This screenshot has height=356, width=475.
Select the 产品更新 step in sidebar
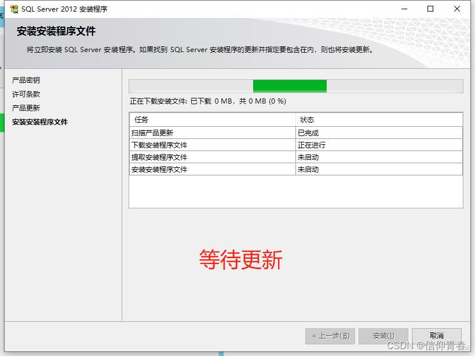coord(26,108)
